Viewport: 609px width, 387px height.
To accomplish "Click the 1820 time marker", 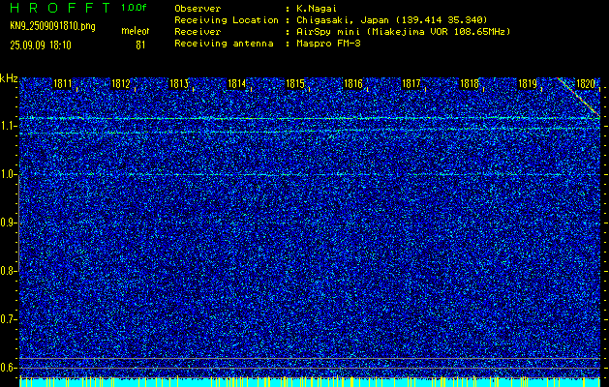I will click(586, 83).
